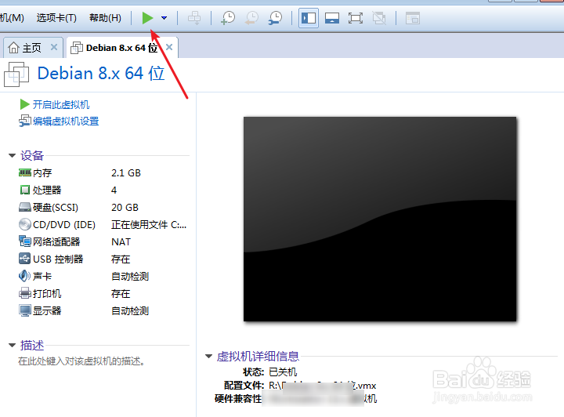
Task: Select the 硬盘(SCSI) device row
Action: click(x=103, y=208)
